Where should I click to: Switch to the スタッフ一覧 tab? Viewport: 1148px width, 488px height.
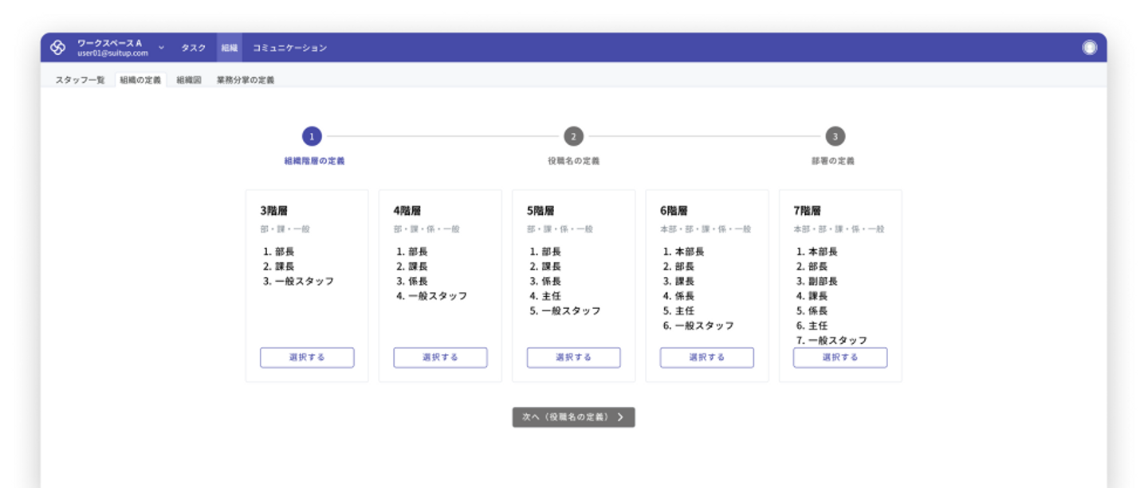point(80,80)
